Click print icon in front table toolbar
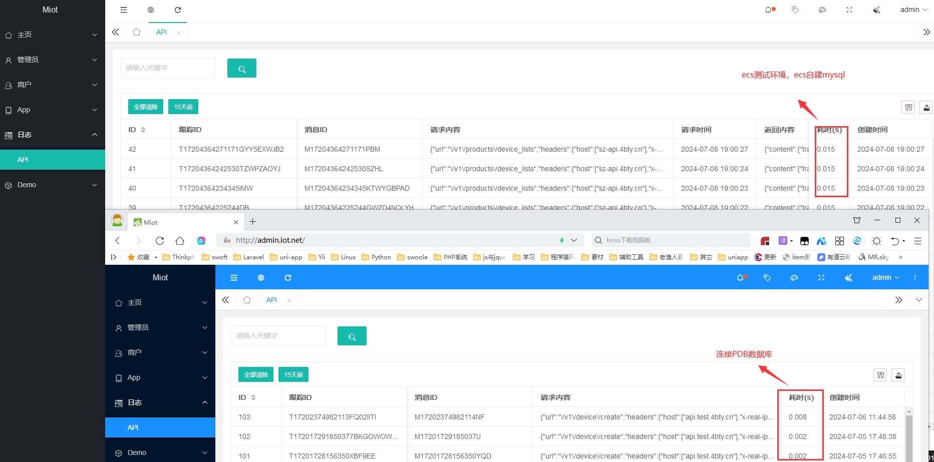The width and height of the screenshot is (934, 462). coord(898,375)
